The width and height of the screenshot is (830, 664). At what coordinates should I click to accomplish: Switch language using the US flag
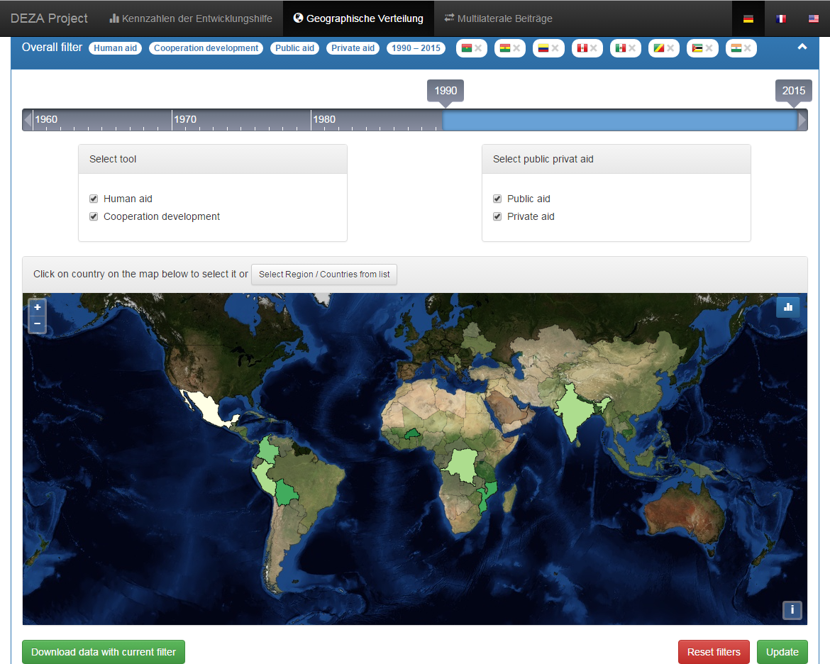tap(813, 18)
